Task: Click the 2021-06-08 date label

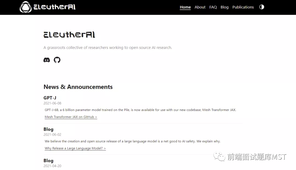Action: click(x=52, y=103)
